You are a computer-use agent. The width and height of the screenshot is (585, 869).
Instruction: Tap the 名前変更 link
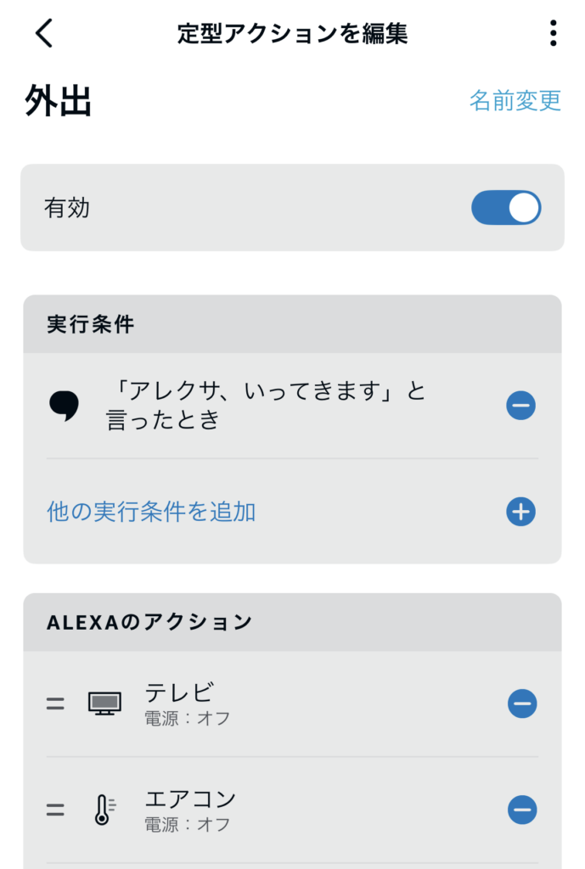pos(515,100)
